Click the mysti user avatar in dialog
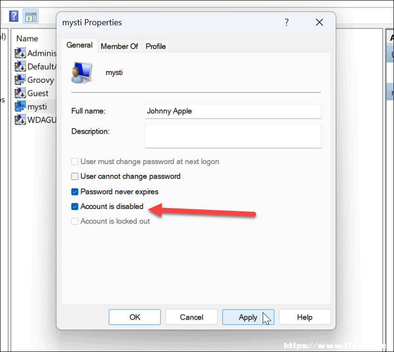This screenshot has width=394, height=352. pos(81,72)
